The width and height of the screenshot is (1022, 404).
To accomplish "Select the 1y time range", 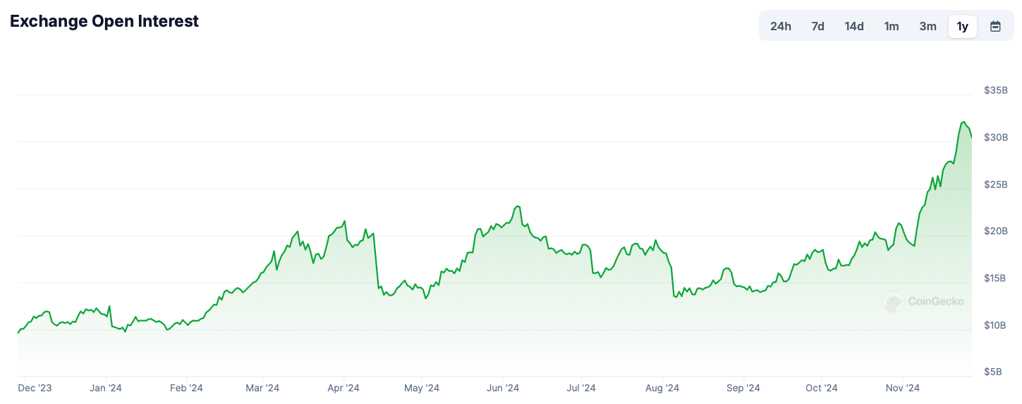I will [x=962, y=27].
